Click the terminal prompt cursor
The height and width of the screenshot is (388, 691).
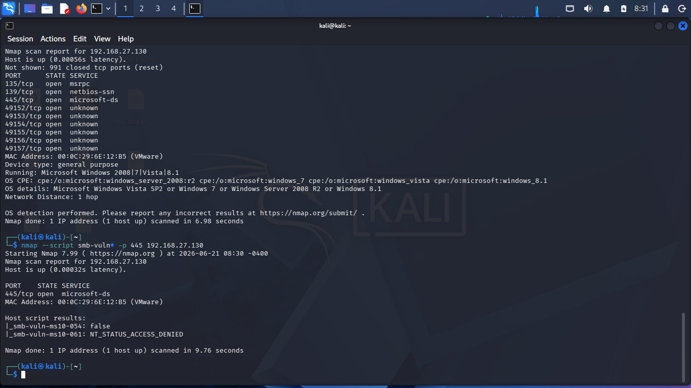point(23,374)
